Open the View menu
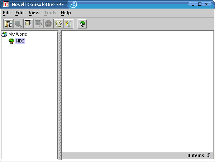The height and width of the screenshot is (162, 215). point(34,13)
